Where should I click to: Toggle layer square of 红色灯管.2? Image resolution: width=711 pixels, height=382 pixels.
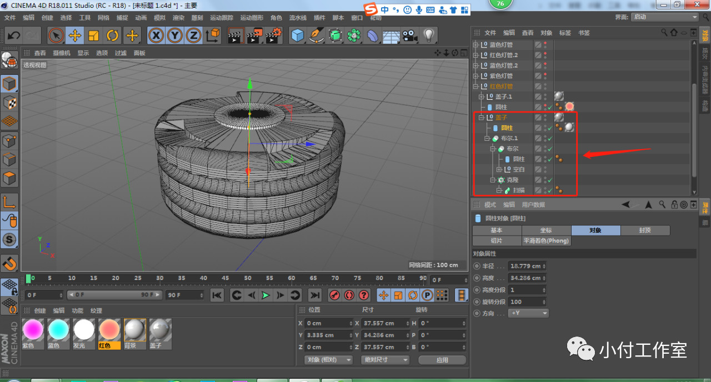[x=538, y=55]
